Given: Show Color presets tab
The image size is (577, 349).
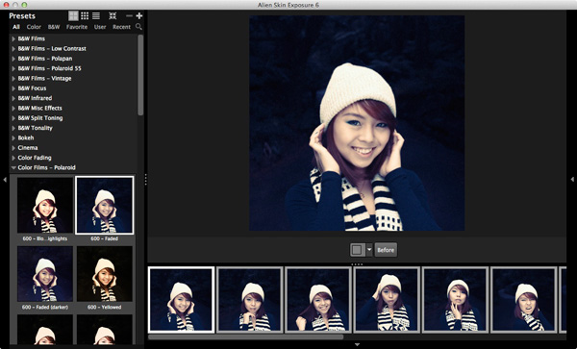Looking at the screenshot, I should (34, 27).
